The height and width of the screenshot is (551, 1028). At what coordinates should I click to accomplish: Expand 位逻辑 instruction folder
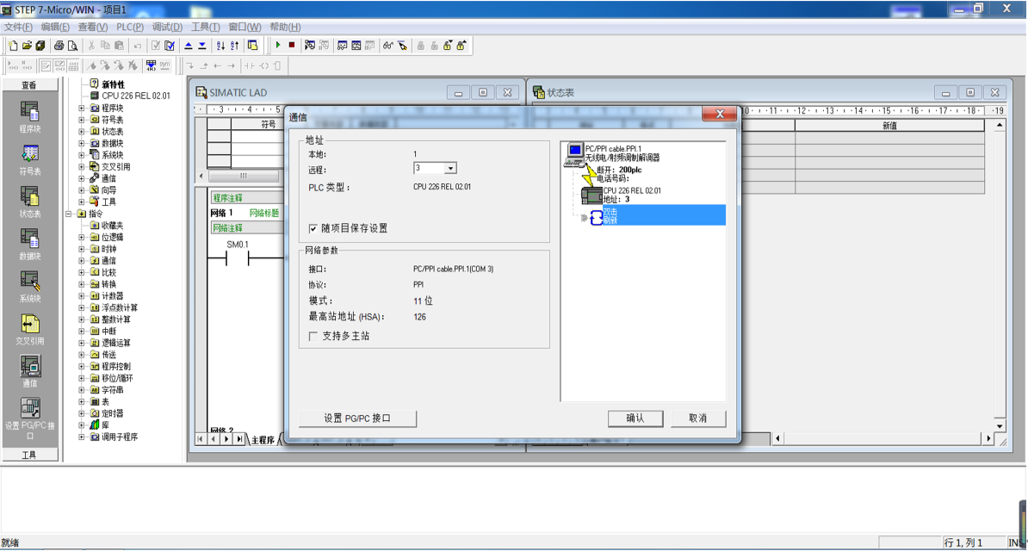[x=82, y=238]
